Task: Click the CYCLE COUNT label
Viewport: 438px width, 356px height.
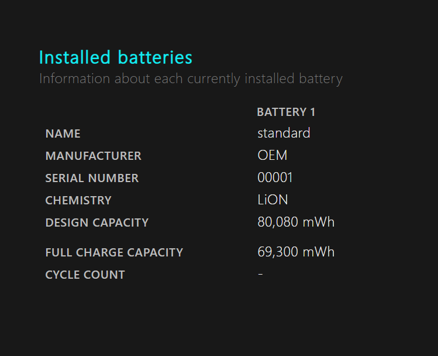Action: point(85,275)
